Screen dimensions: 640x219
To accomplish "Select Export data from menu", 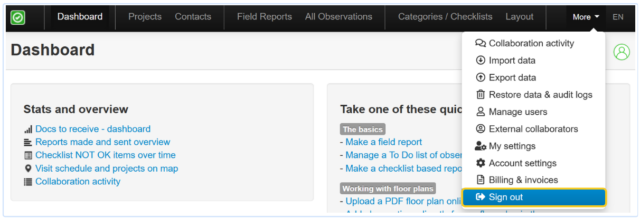I will [512, 77].
